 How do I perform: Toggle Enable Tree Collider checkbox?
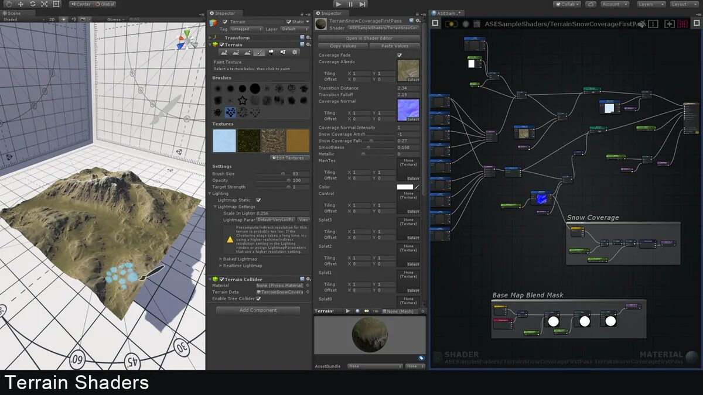point(258,298)
